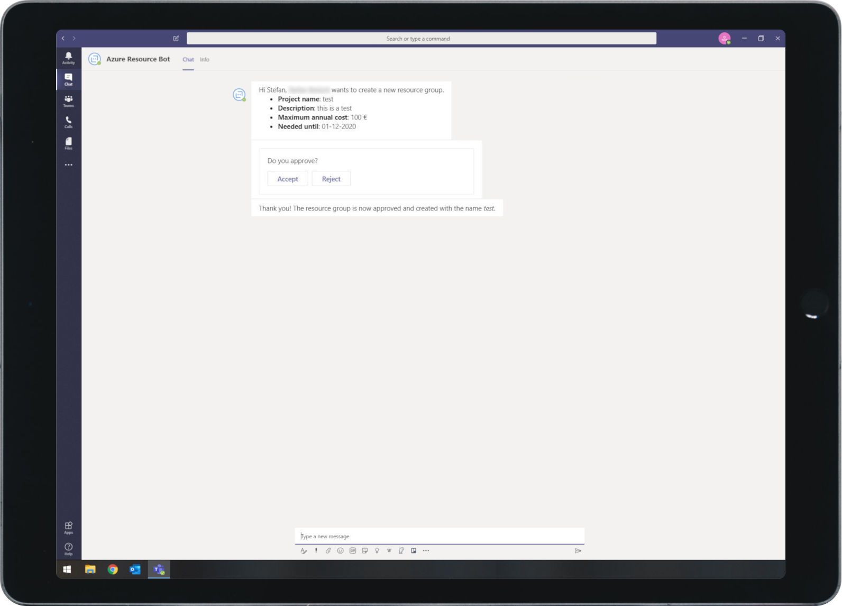
Task: Open the profile avatar menu
Action: 724,38
